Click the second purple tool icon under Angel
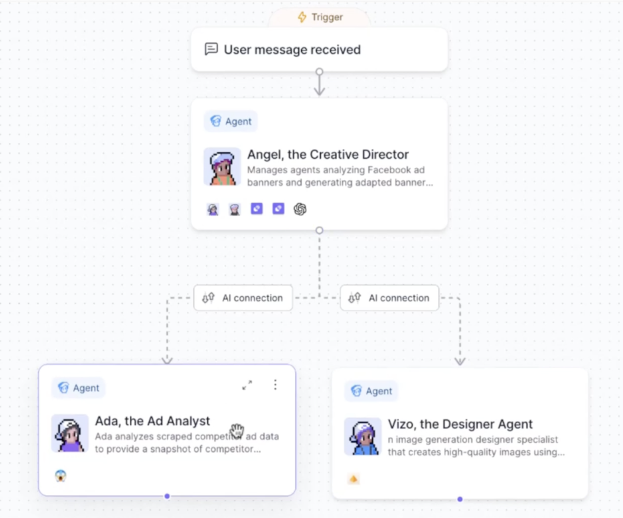The height and width of the screenshot is (518, 623). coord(278,209)
